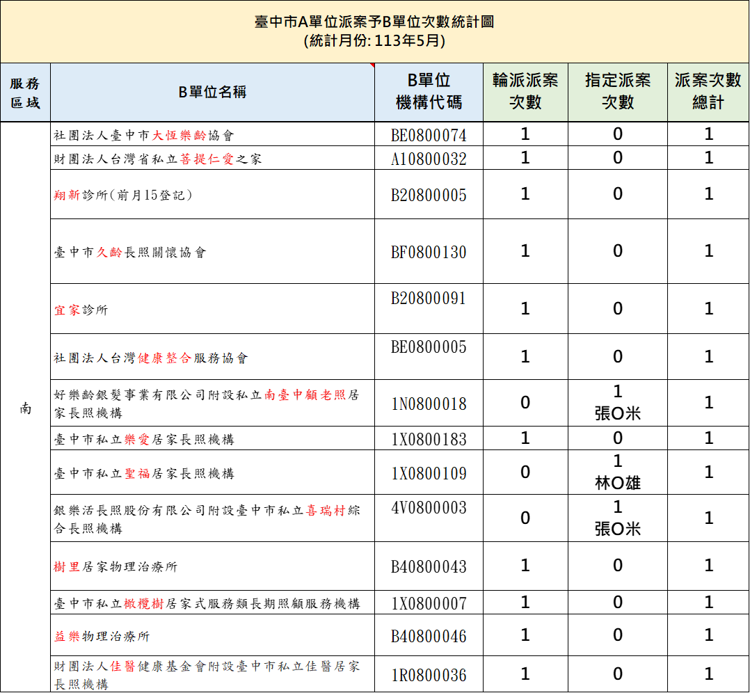Select cell 益樂物理治療所

point(212,635)
